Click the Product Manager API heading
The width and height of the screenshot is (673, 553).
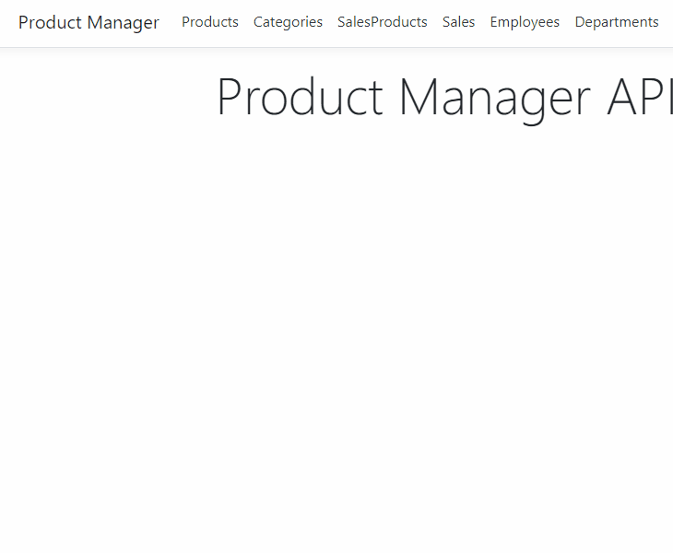tap(444, 98)
